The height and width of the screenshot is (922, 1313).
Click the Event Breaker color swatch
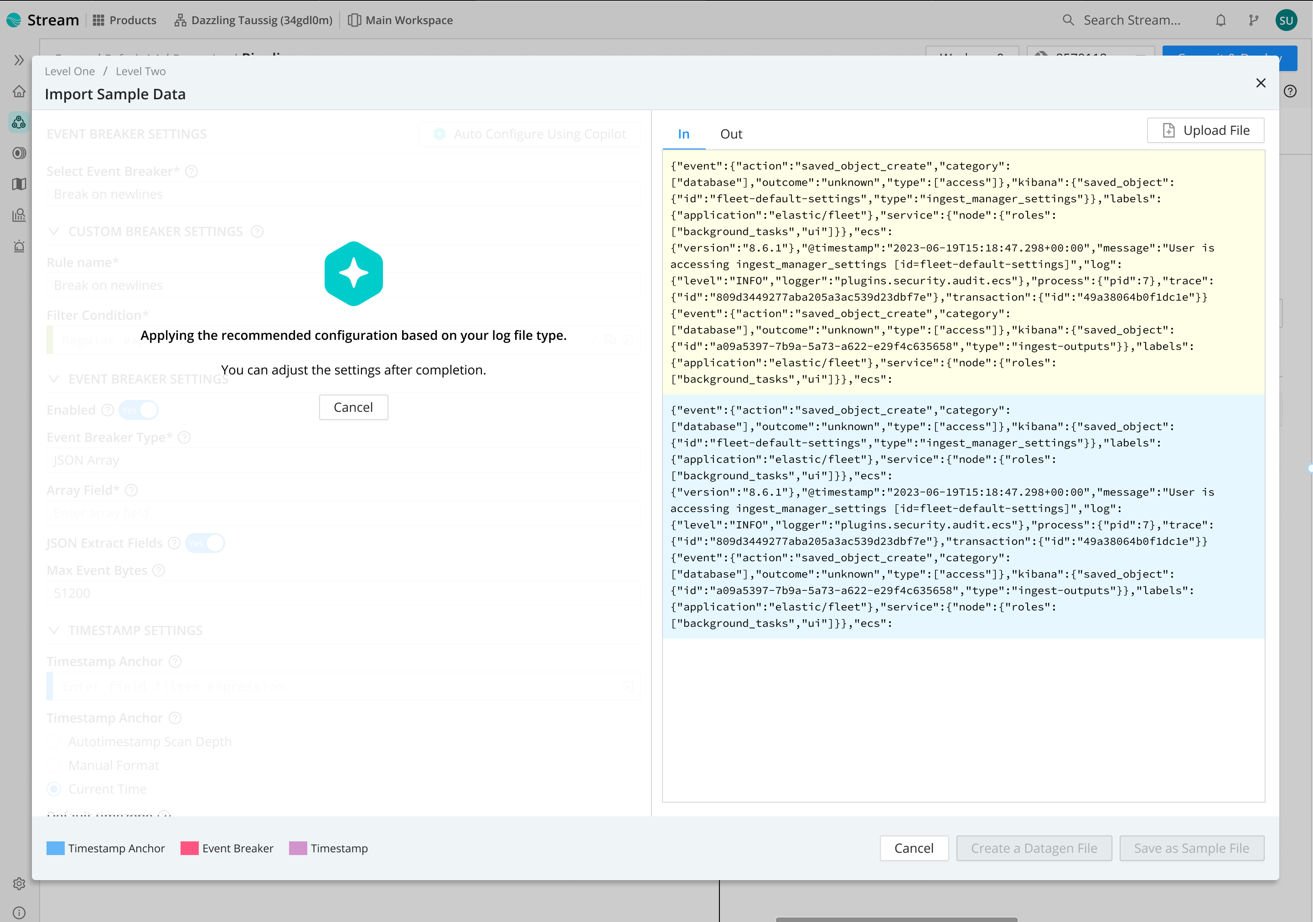click(x=189, y=848)
